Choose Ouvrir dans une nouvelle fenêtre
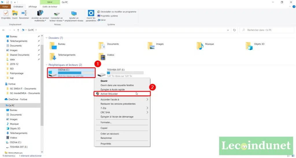The height and width of the screenshot is (158, 296). pyautogui.click(x=122, y=85)
